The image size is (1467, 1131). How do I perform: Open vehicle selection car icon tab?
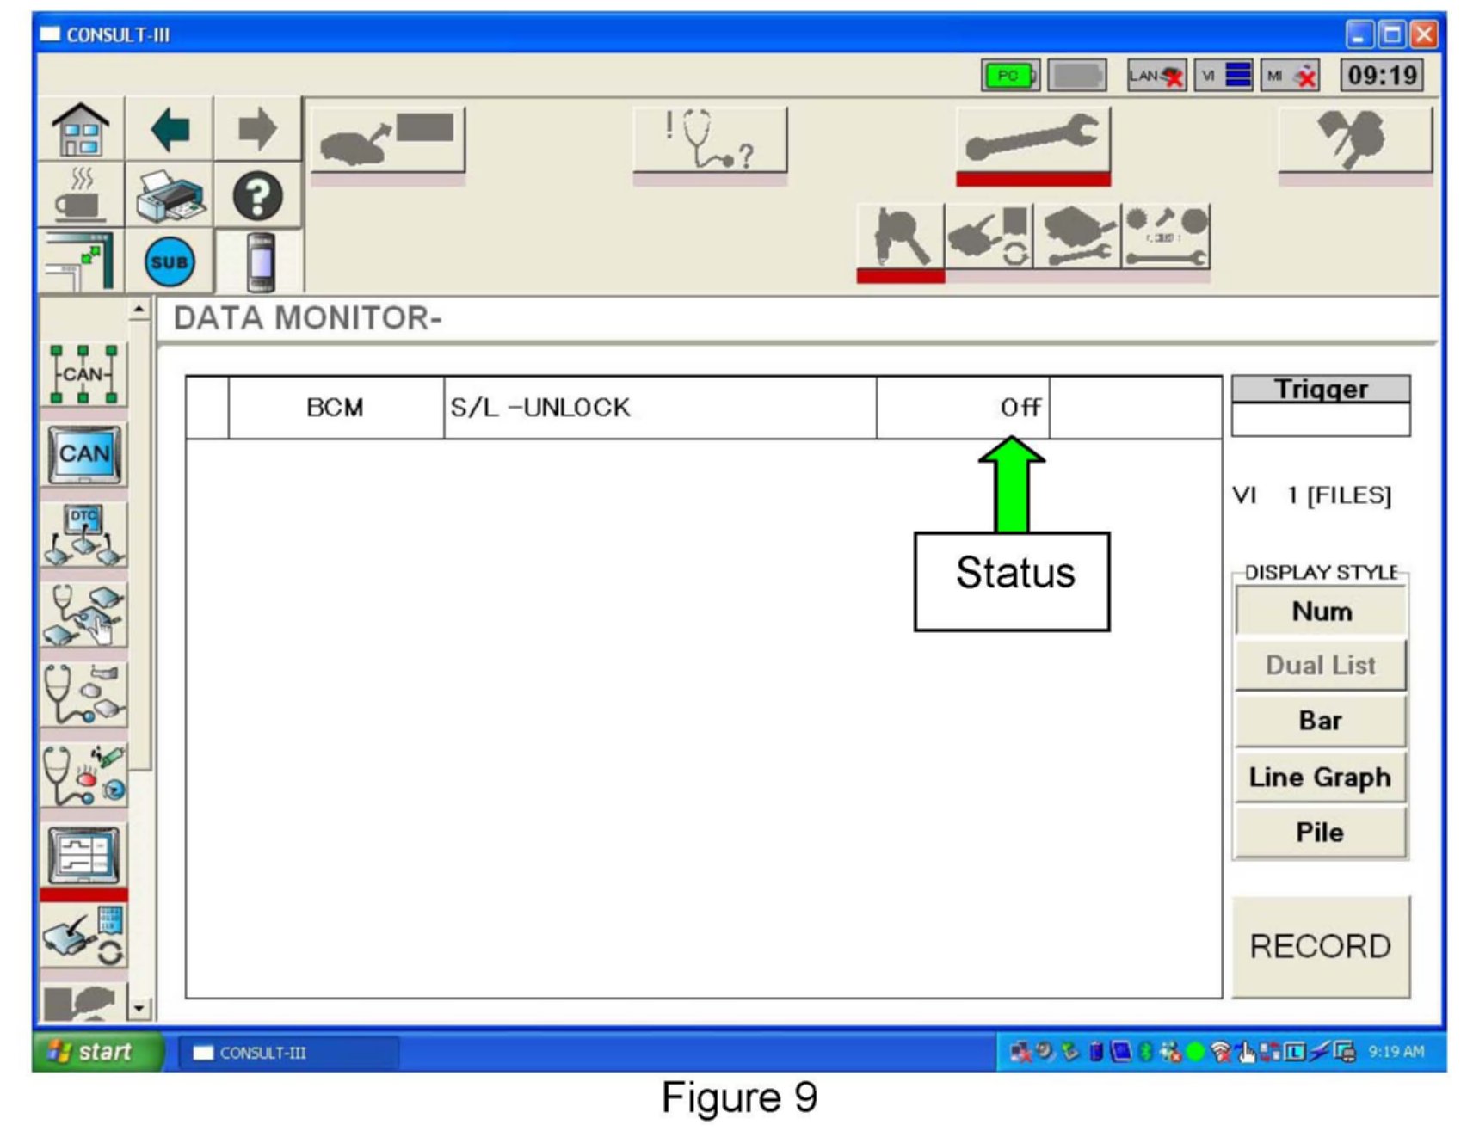pyautogui.click(x=387, y=140)
